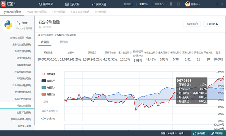Click info icon beside 累计收益率
This screenshot has width=226, height=136.
[x=131, y=53]
